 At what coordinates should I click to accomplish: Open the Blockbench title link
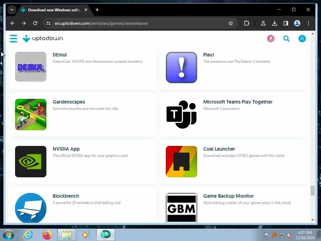click(x=66, y=196)
